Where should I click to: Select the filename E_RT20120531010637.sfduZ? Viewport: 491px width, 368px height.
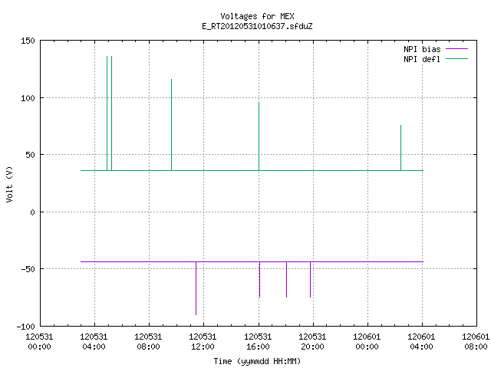point(257,26)
